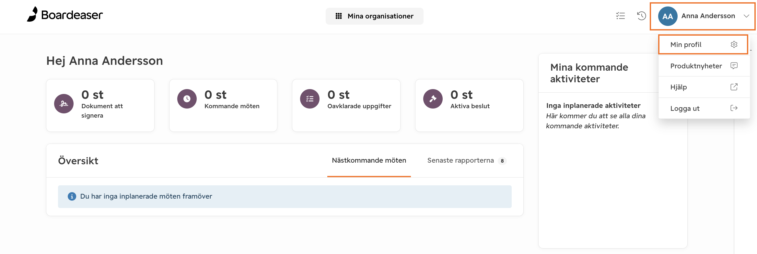Select Min profil from the account menu
Screen dimensions: 757x254
(685, 44)
